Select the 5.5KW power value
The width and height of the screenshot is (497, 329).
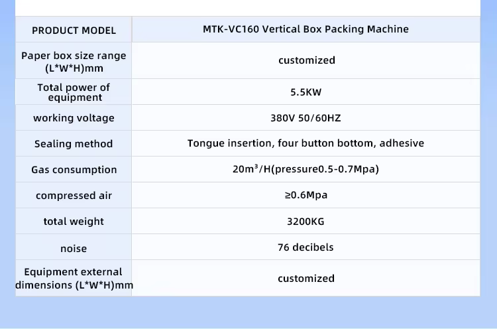pos(306,92)
